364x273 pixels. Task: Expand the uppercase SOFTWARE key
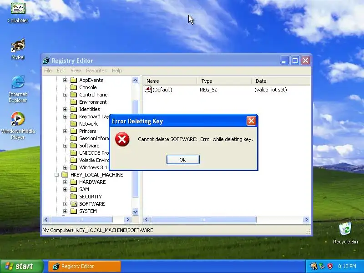(65, 204)
